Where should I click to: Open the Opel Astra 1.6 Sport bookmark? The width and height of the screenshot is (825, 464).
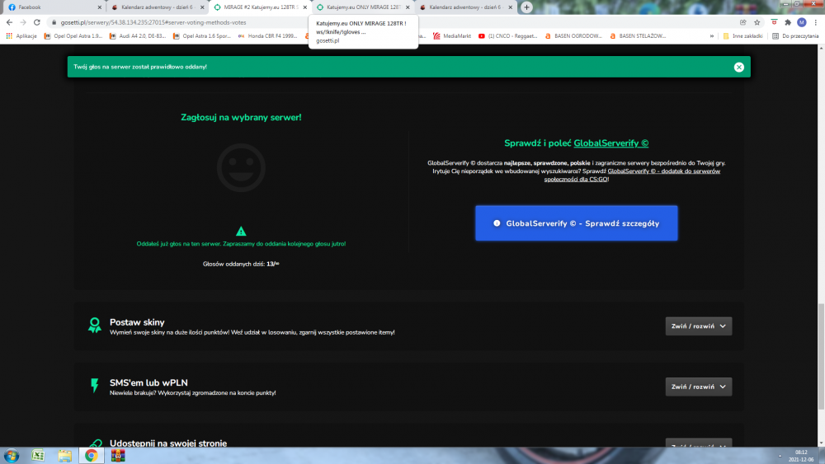201,36
